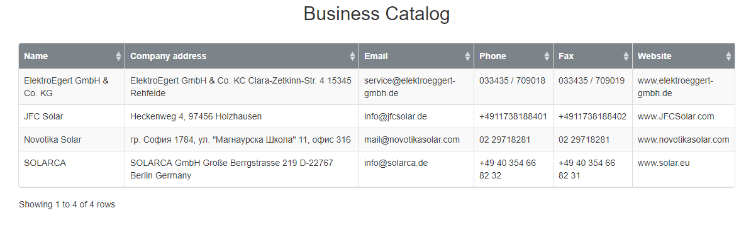Click the Website column sort icon
The width and height of the screenshot is (751, 230).
728,56
